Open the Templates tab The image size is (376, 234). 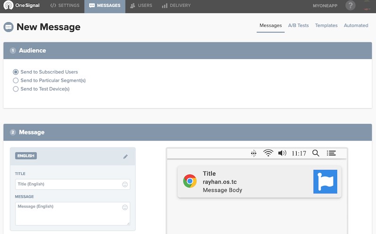[326, 25]
